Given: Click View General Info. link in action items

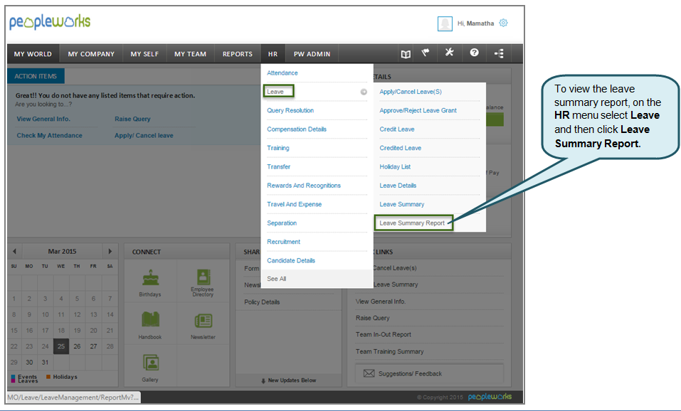Looking at the screenshot, I should click(x=43, y=119).
